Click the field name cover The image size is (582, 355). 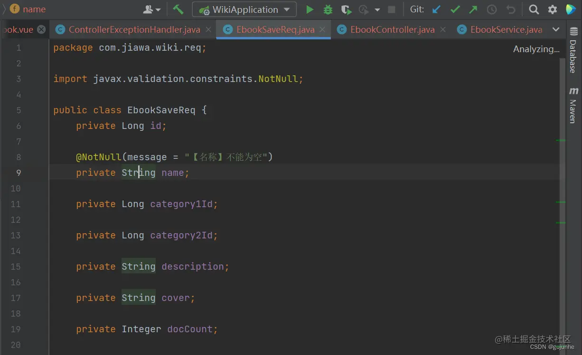pos(176,298)
